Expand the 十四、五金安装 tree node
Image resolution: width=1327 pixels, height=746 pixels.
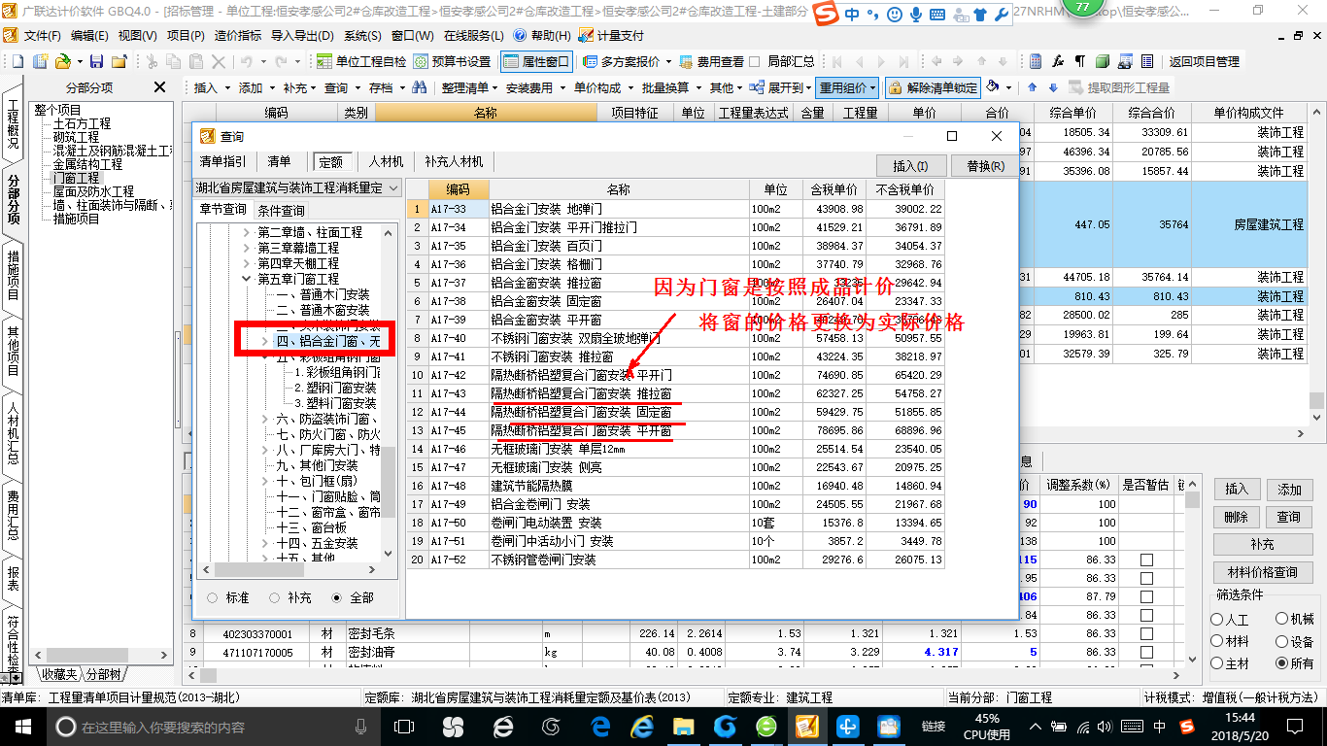click(x=265, y=543)
